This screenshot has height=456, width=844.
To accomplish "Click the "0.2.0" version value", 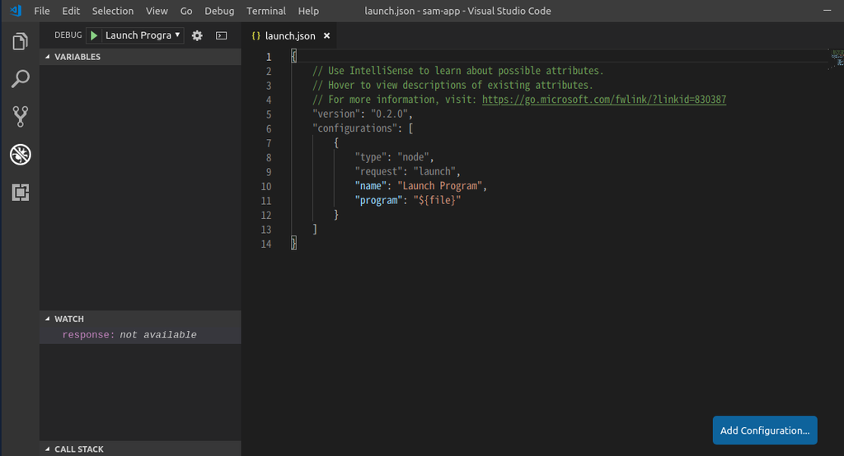I will pos(389,114).
